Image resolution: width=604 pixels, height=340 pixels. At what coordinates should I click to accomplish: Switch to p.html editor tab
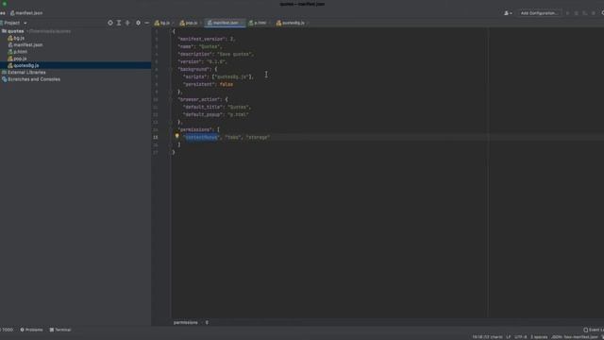coord(260,23)
